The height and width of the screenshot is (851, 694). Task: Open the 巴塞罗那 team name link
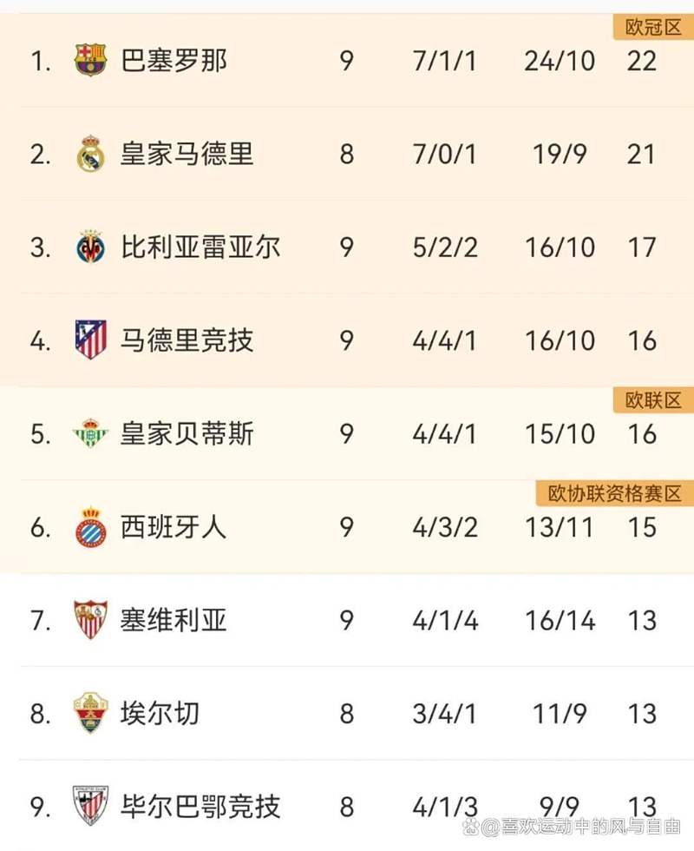[174, 61]
